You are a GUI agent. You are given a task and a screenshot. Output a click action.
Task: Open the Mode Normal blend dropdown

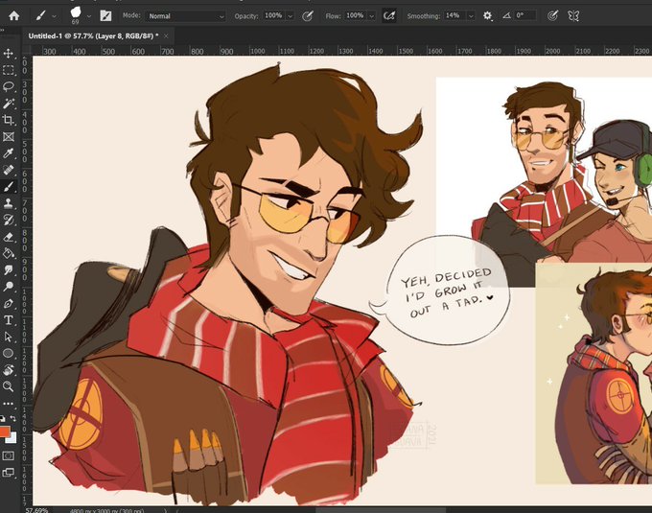coord(185,16)
